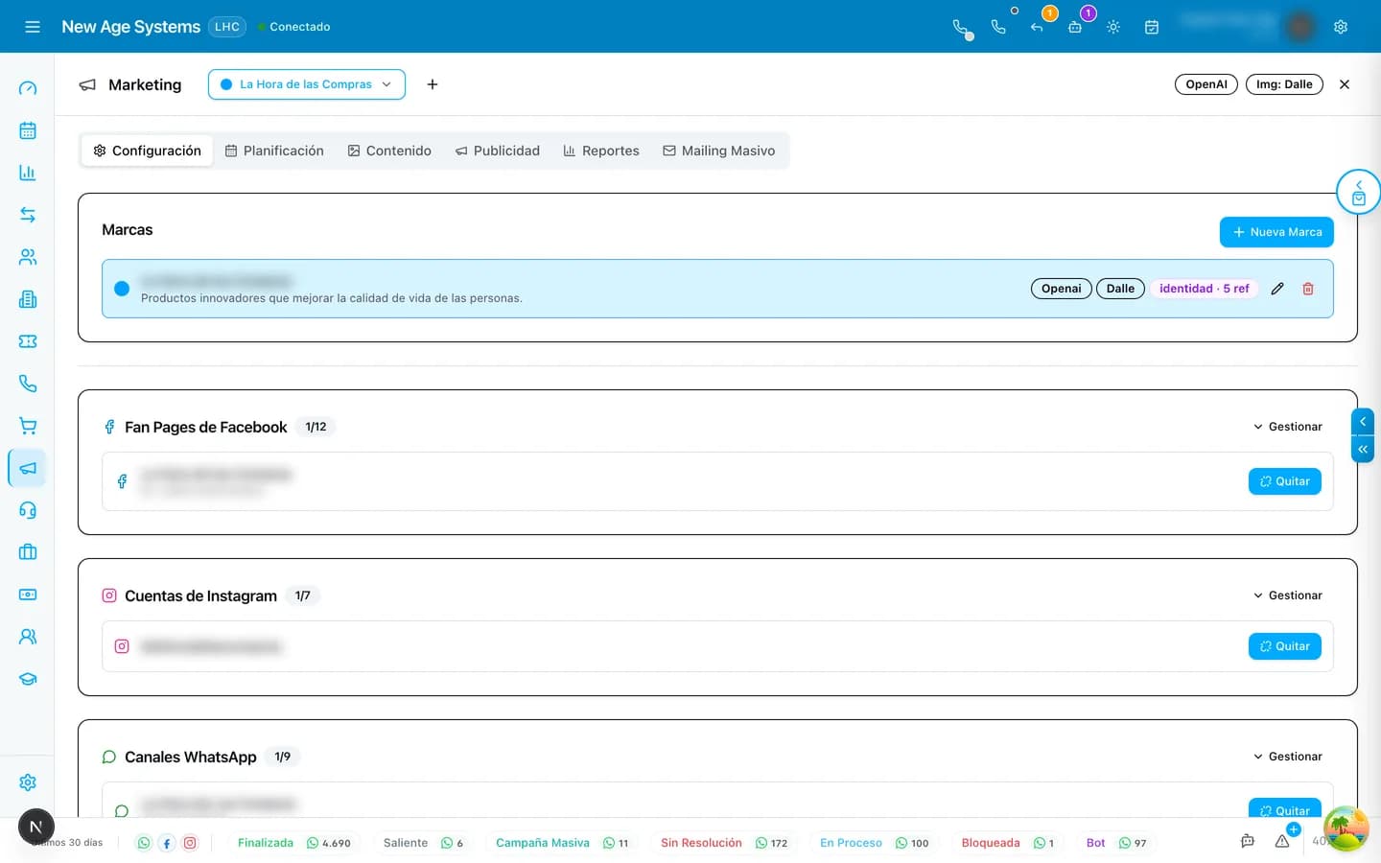This screenshot has height=863, width=1381.
Task: Delete the brand with the trash icon
Action: [x=1308, y=289]
